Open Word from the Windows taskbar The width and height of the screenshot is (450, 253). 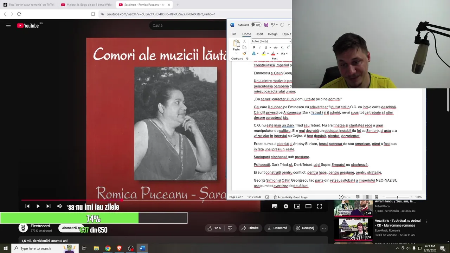(142, 248)
